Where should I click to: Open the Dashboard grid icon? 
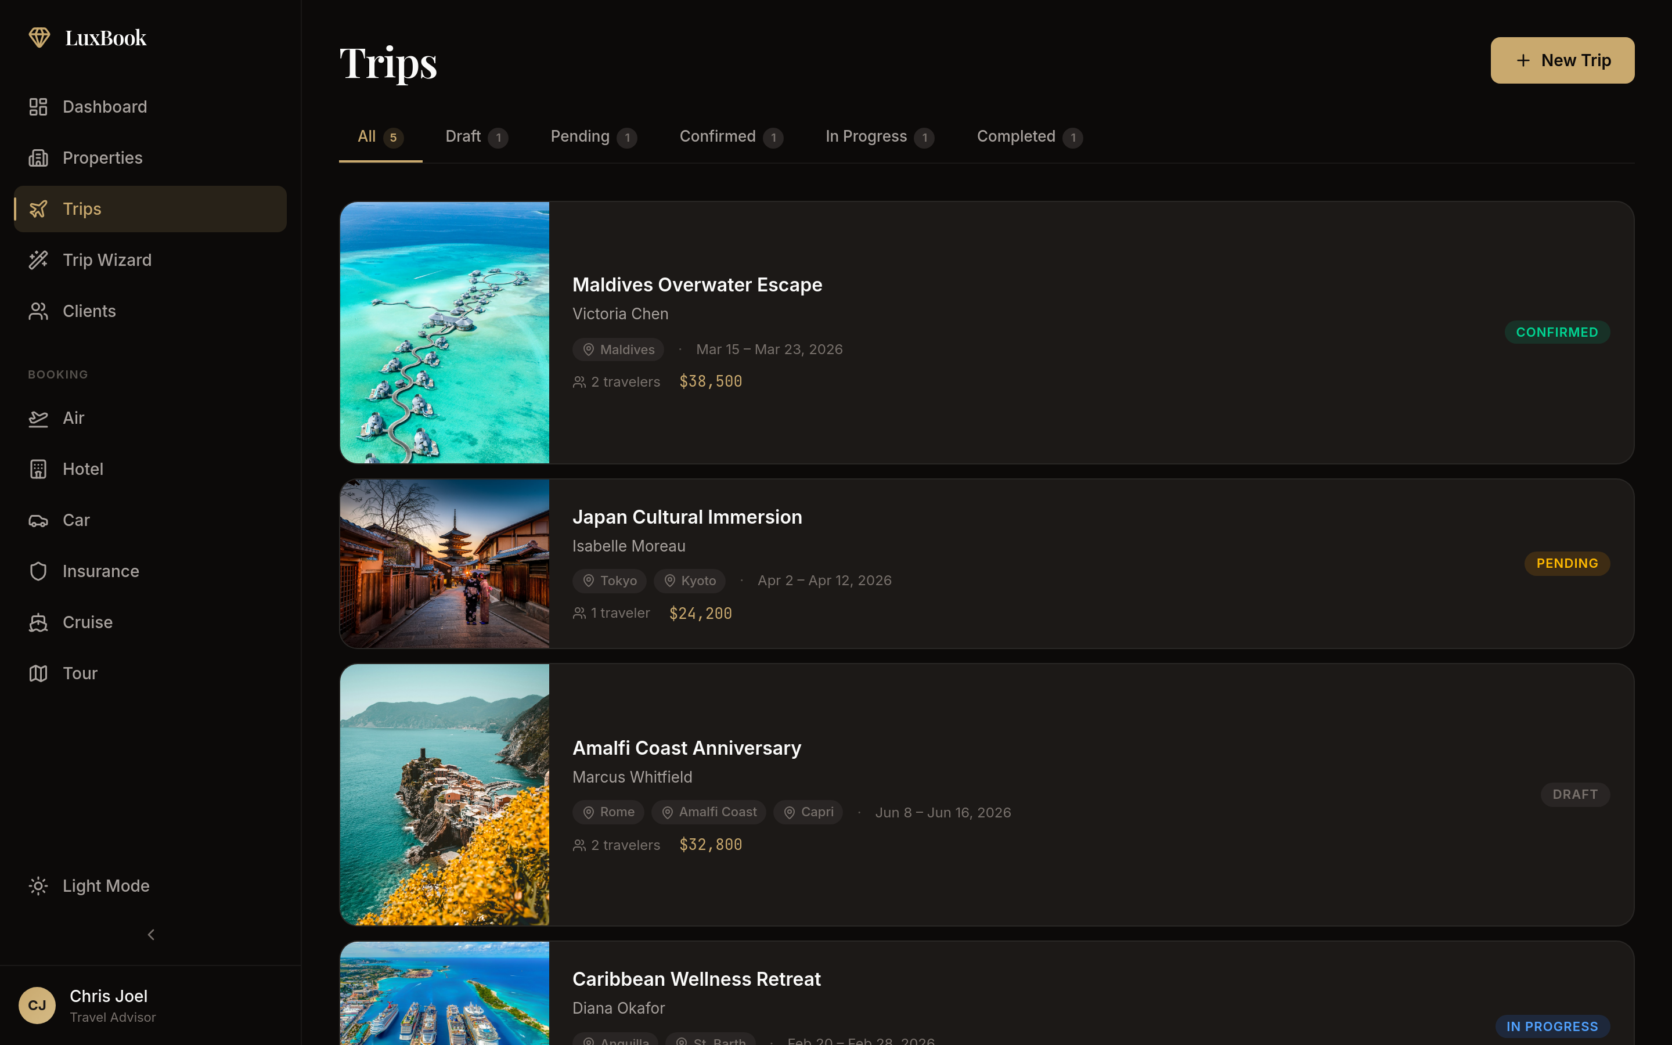[38, 106]
